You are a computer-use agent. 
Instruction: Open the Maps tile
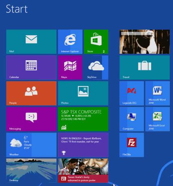tap(70, 68)
